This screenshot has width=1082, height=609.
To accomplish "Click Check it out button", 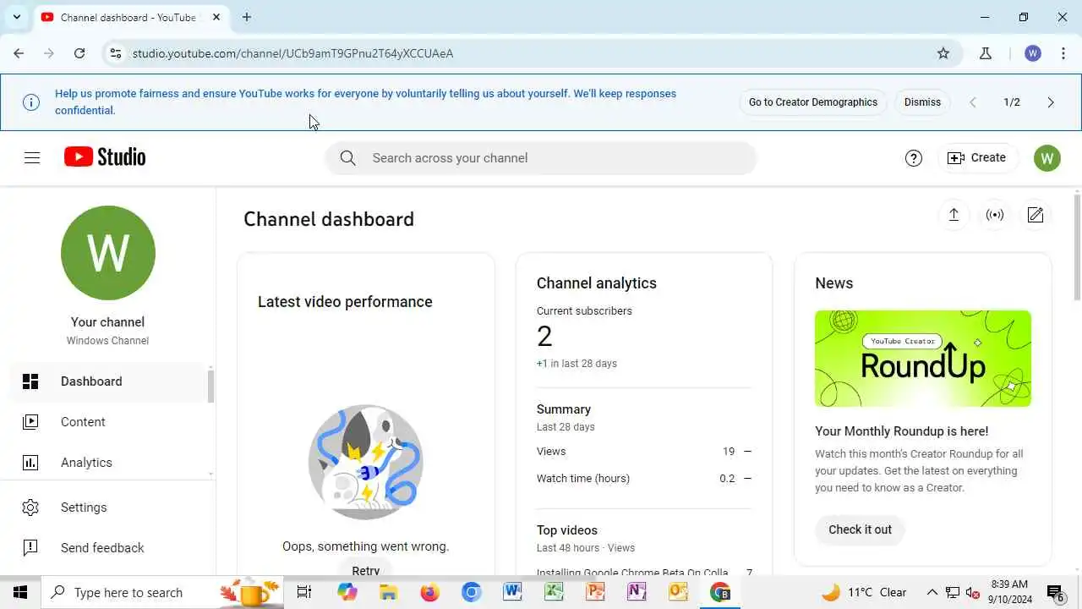I will [x=860, y=529].
